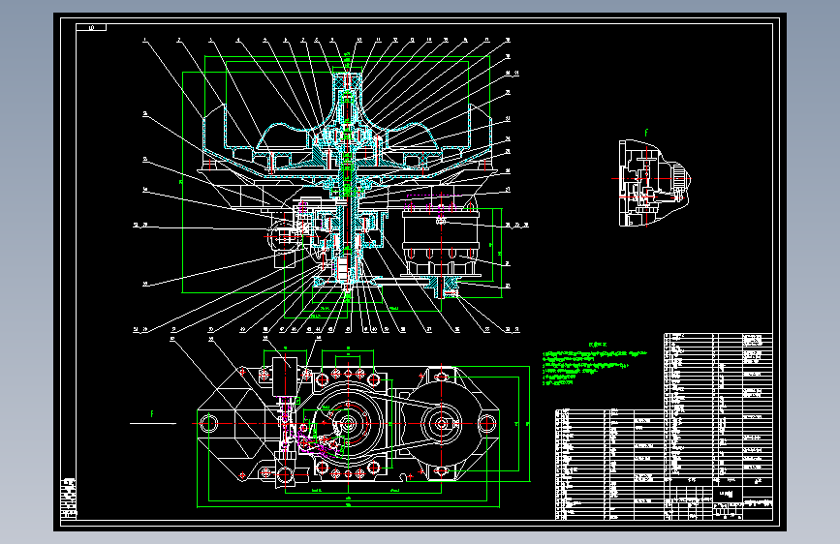Click the green F label above detail view
The width and height of the screenshot is (840, 544).
(646, 133)
